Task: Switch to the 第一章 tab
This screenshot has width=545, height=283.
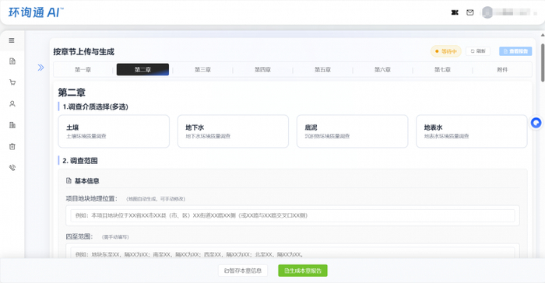Action: click(83, 69)
